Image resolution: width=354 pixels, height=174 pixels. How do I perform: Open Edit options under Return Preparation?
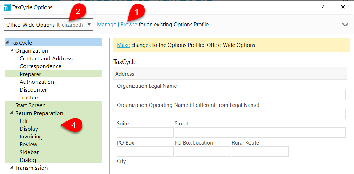pos(25,121)
